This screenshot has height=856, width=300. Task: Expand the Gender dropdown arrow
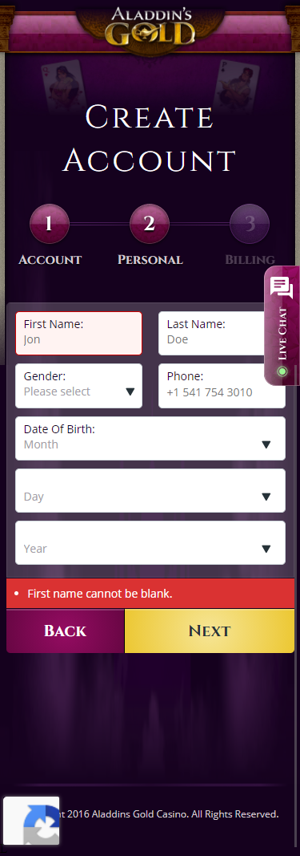click(130, 391)
